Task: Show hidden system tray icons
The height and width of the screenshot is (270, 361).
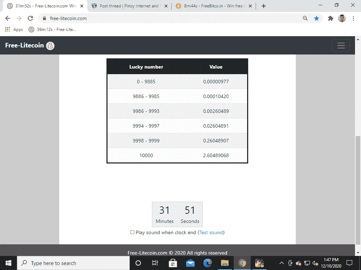Action: [x=281, y=263]
